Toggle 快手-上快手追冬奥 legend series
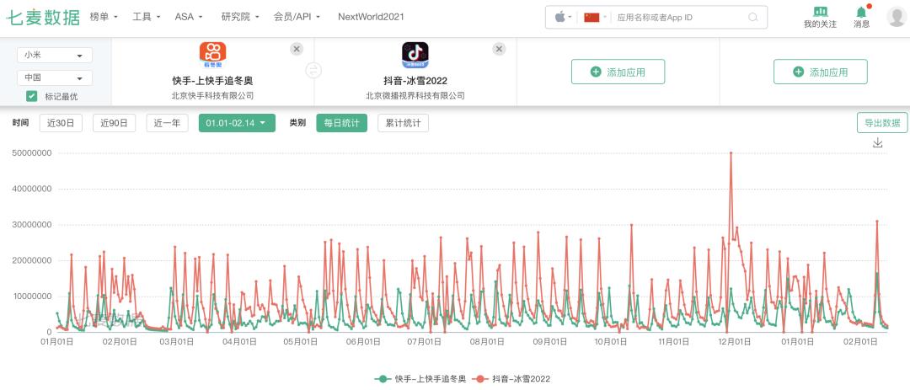Image resolution: width=910 pixels, height=390 pixels. pyautogui.click(x=420, y=379)
